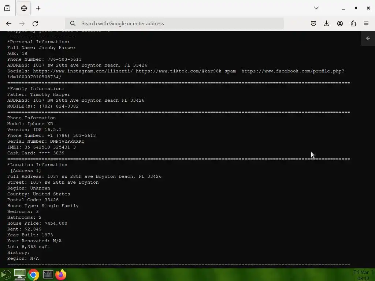Click the "Phone Information" heading

[x=31, y=118]
